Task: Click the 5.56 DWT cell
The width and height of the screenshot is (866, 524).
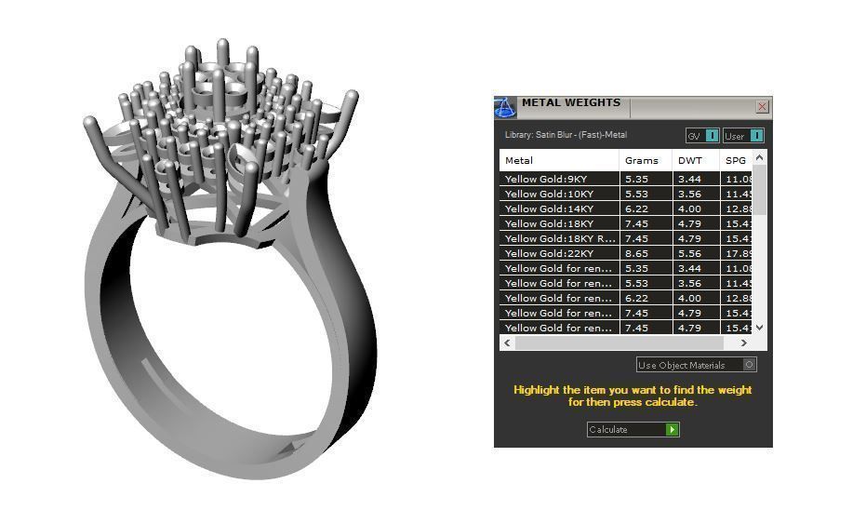Action: (696, 254)
